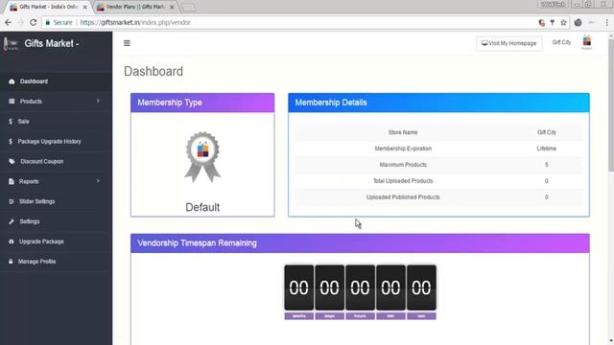This screenshot has height=345, width=614.
Task: Expand the Reports submenu chevron
Action: point(98,181)
